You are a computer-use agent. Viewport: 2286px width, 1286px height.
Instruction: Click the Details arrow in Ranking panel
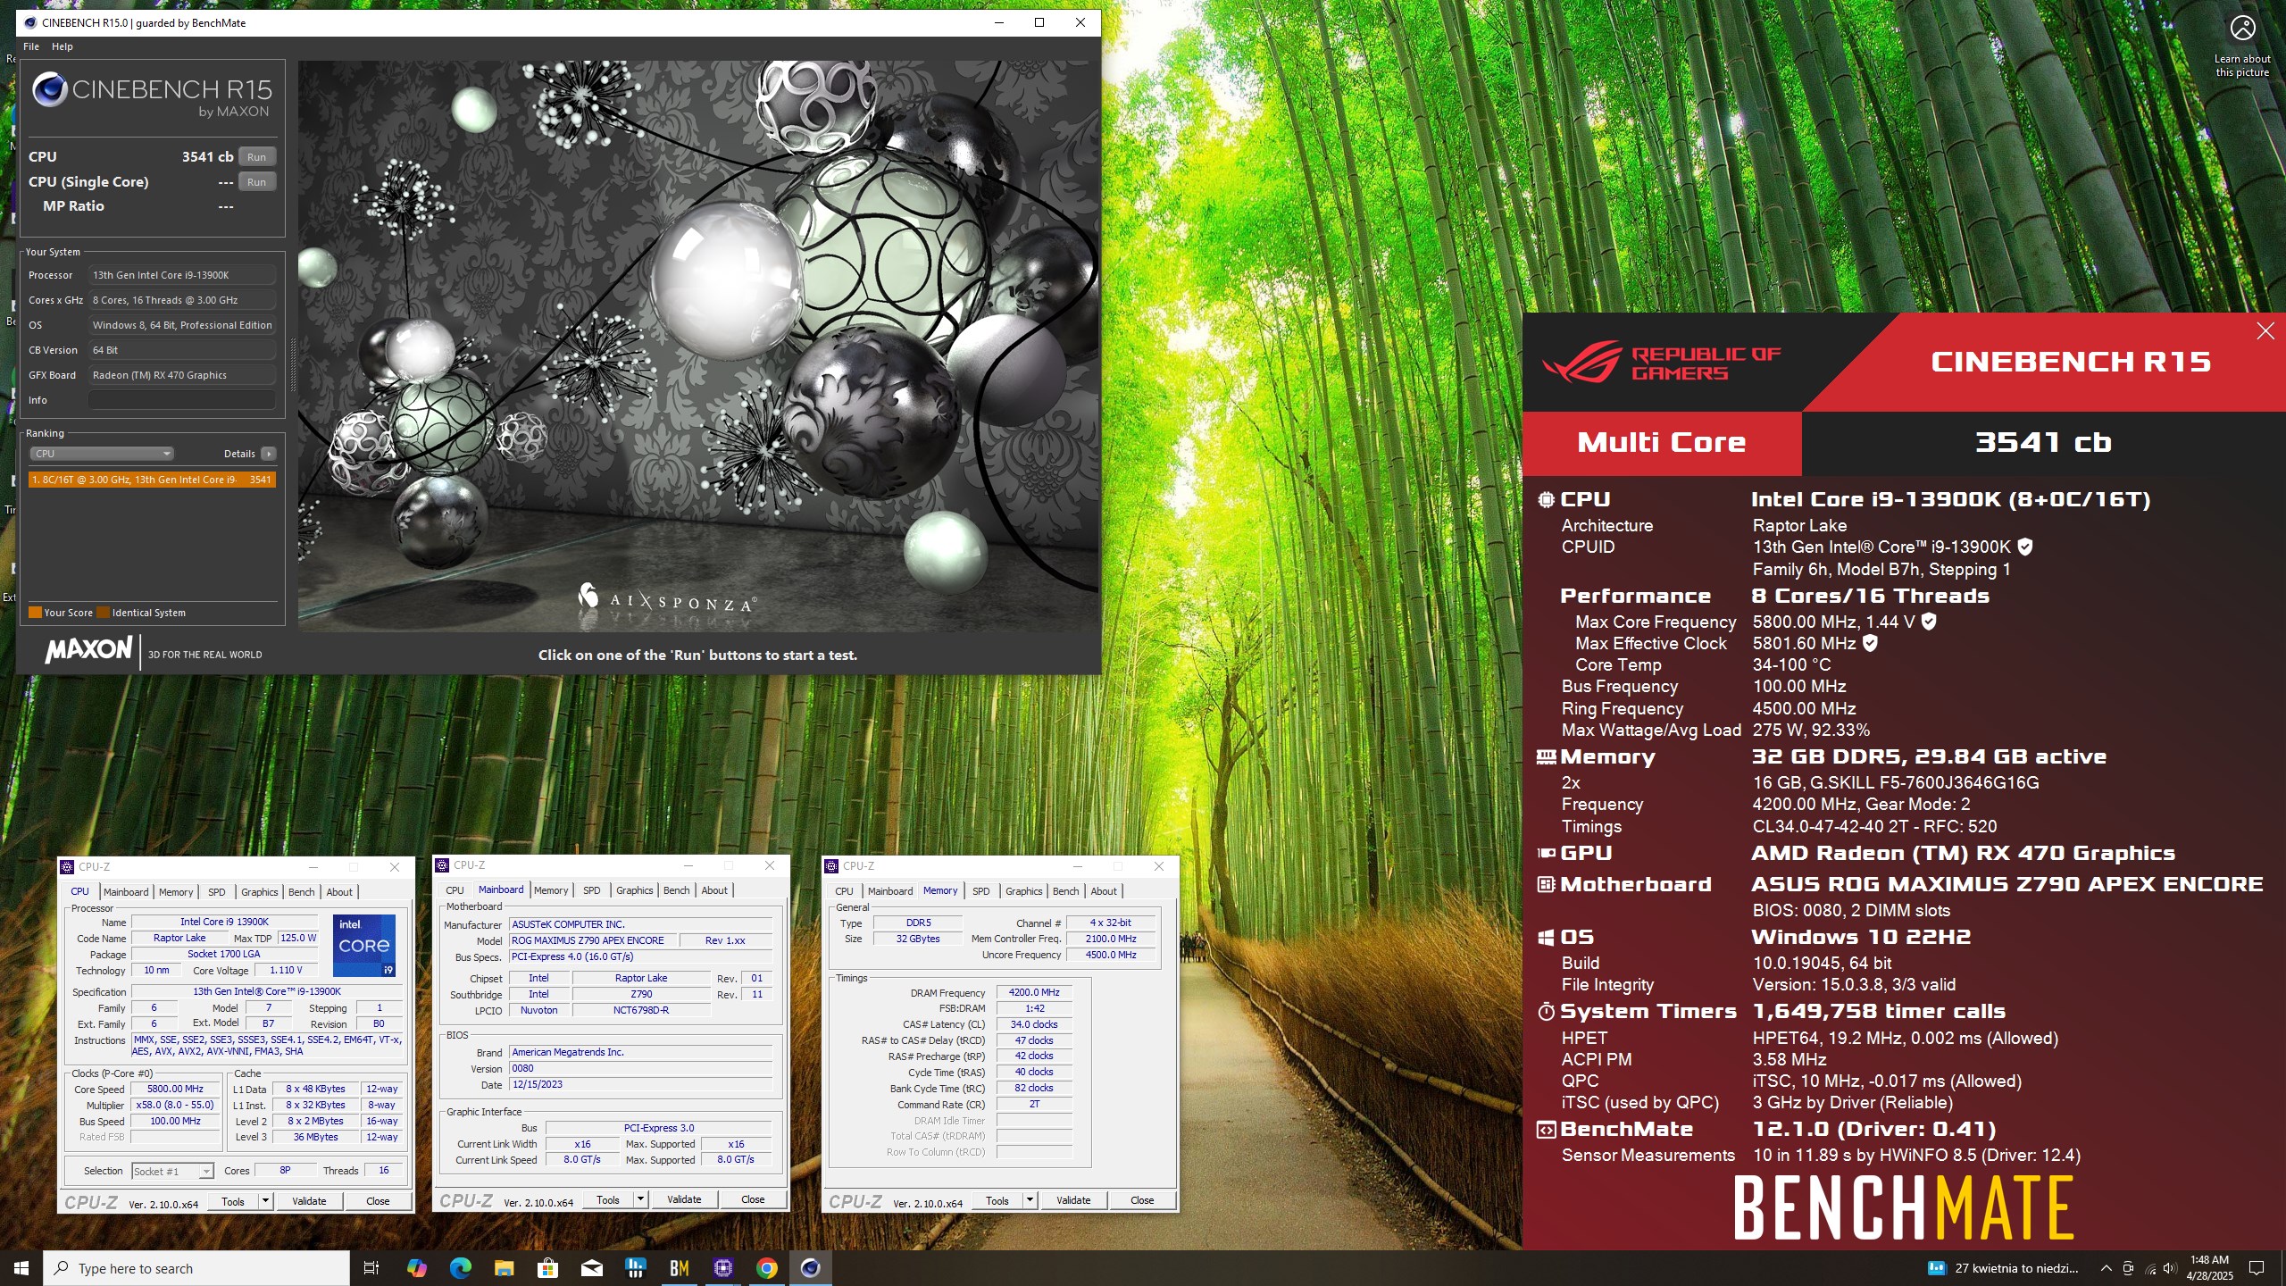[268, 454]
